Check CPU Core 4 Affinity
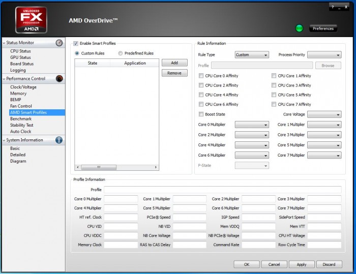Screen dimensions: 356x274 (201, 95)
